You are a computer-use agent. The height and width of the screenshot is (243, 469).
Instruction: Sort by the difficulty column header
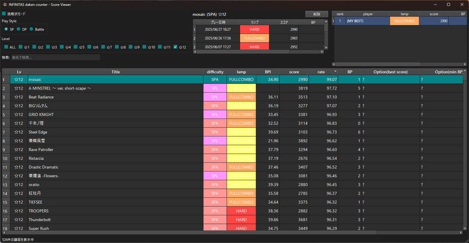[215, 72]
